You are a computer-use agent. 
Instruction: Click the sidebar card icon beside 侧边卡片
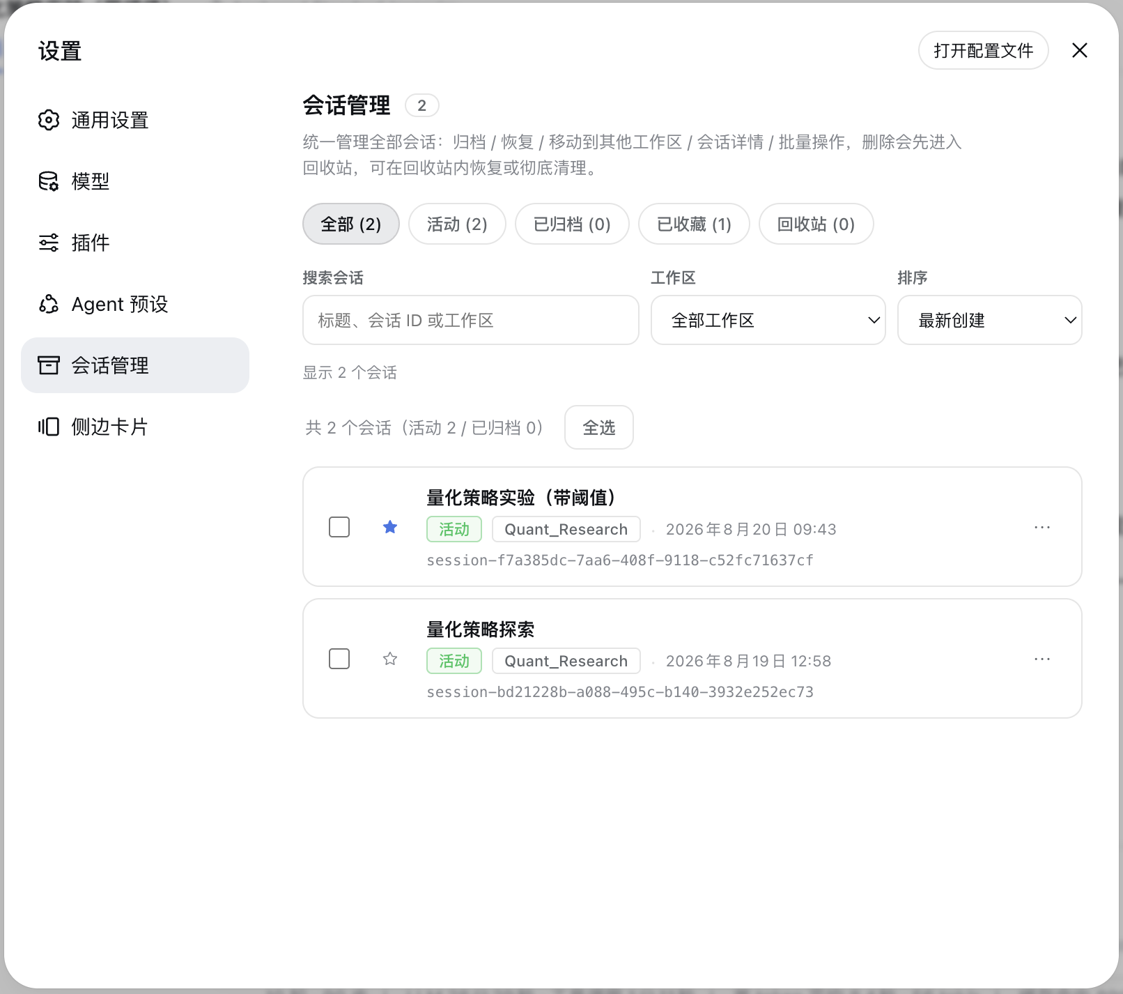pyautogui.click(x=49, y=427)
